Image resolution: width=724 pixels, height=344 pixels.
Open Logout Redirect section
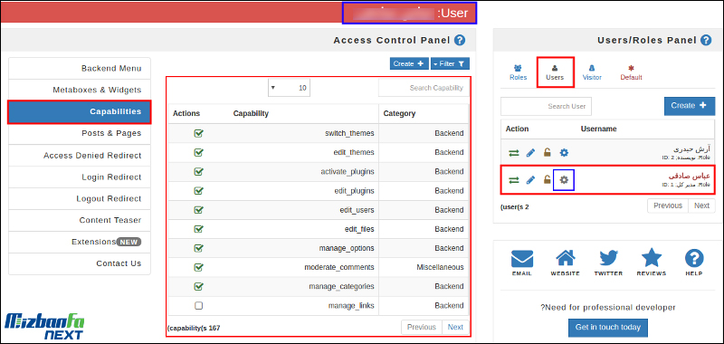(x=80, y=199)
